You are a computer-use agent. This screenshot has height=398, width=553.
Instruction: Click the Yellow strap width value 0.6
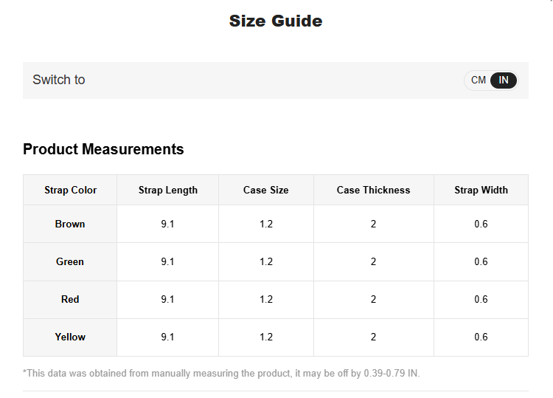(481, 337)
